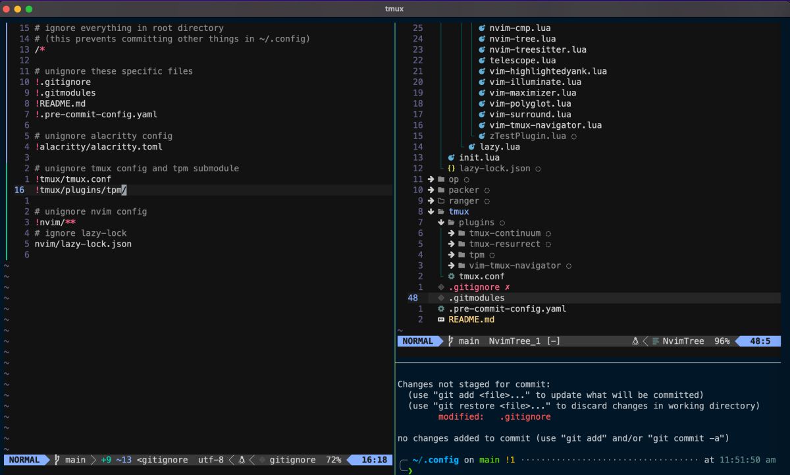The height and width of the screenshot is (475, 790).
Task: Expand the tpm folder arrow
Action: click(x=452, y=255)
